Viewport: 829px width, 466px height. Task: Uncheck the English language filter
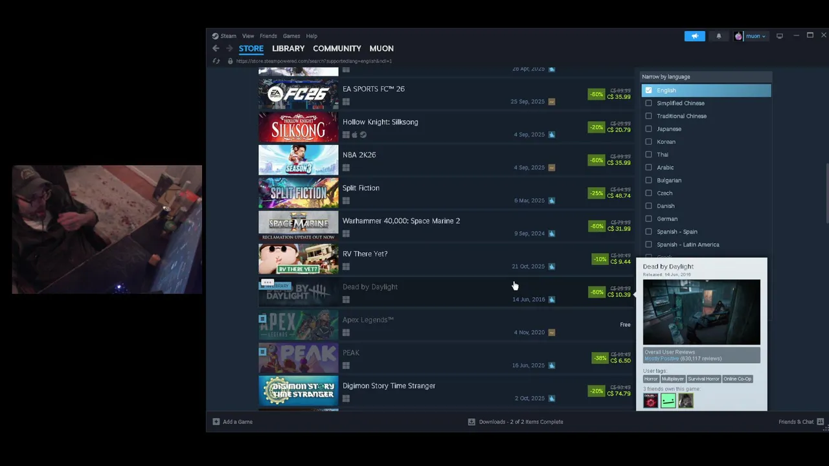tap(648, 91)
